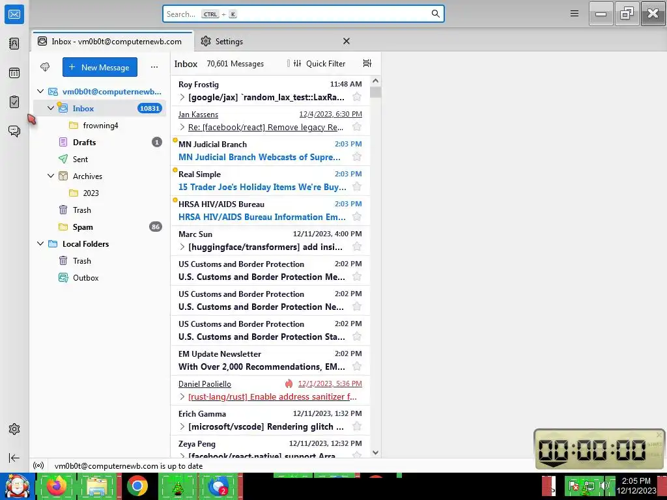
Task: Expand Jan Kassens facebook/react thread
Action: click(x=182, y=127)
